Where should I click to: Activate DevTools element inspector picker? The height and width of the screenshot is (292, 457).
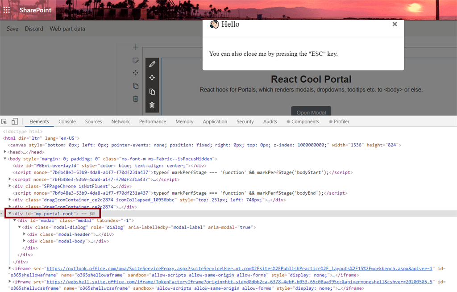pos(4,121)
